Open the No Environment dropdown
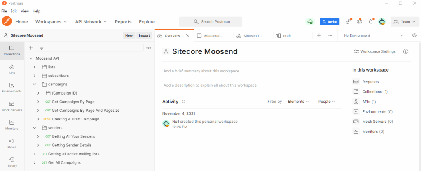Viewport: 421px width, 171px height. (x=373, y=35)
